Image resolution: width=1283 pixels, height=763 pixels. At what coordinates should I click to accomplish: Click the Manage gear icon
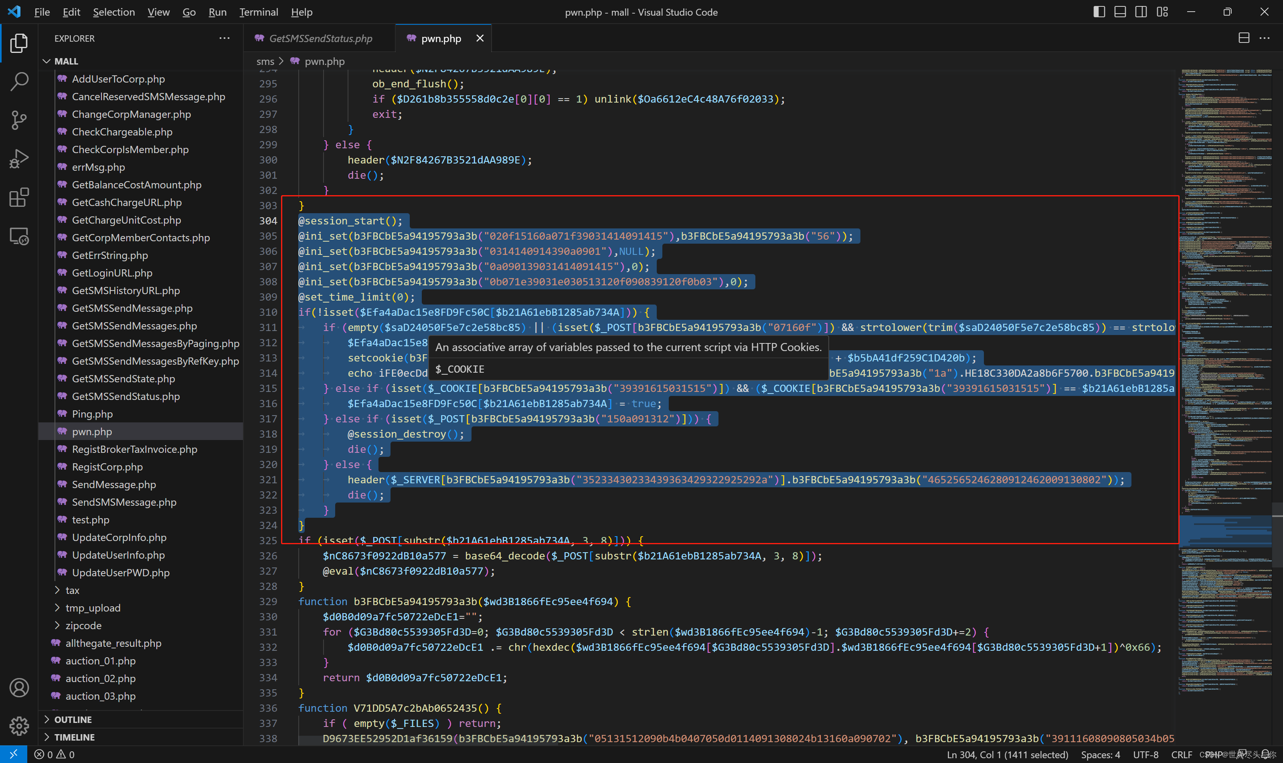pyautogui.click(x=19, y=725)
